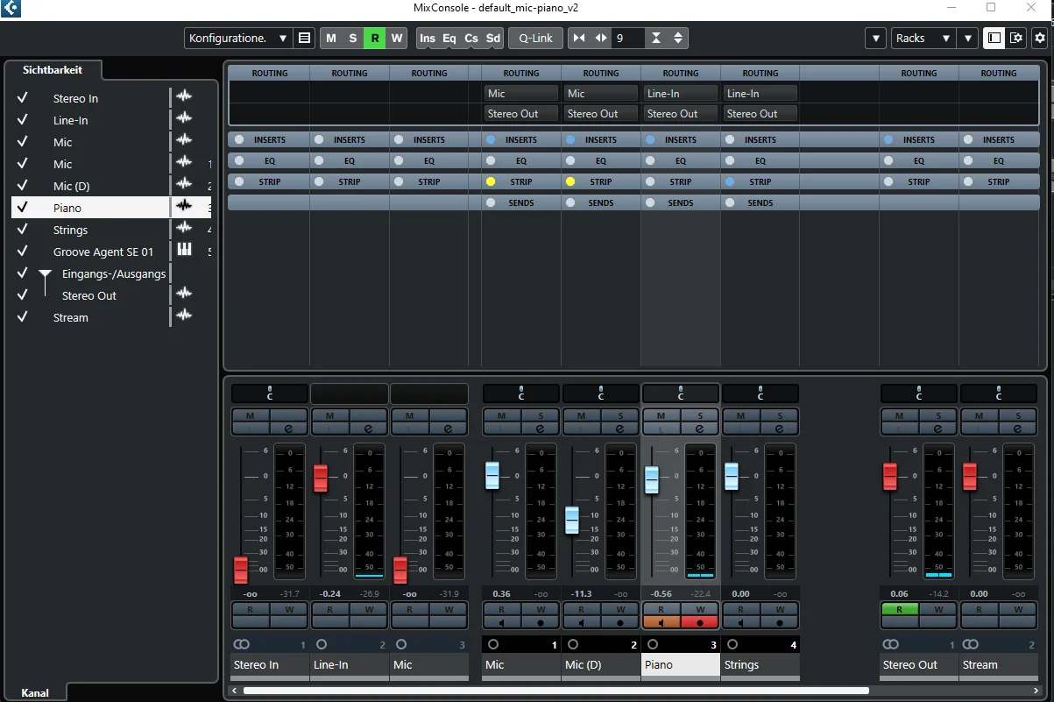Open the Konfigurationen dropdown
1054x702 pixels.
point(237,38)
